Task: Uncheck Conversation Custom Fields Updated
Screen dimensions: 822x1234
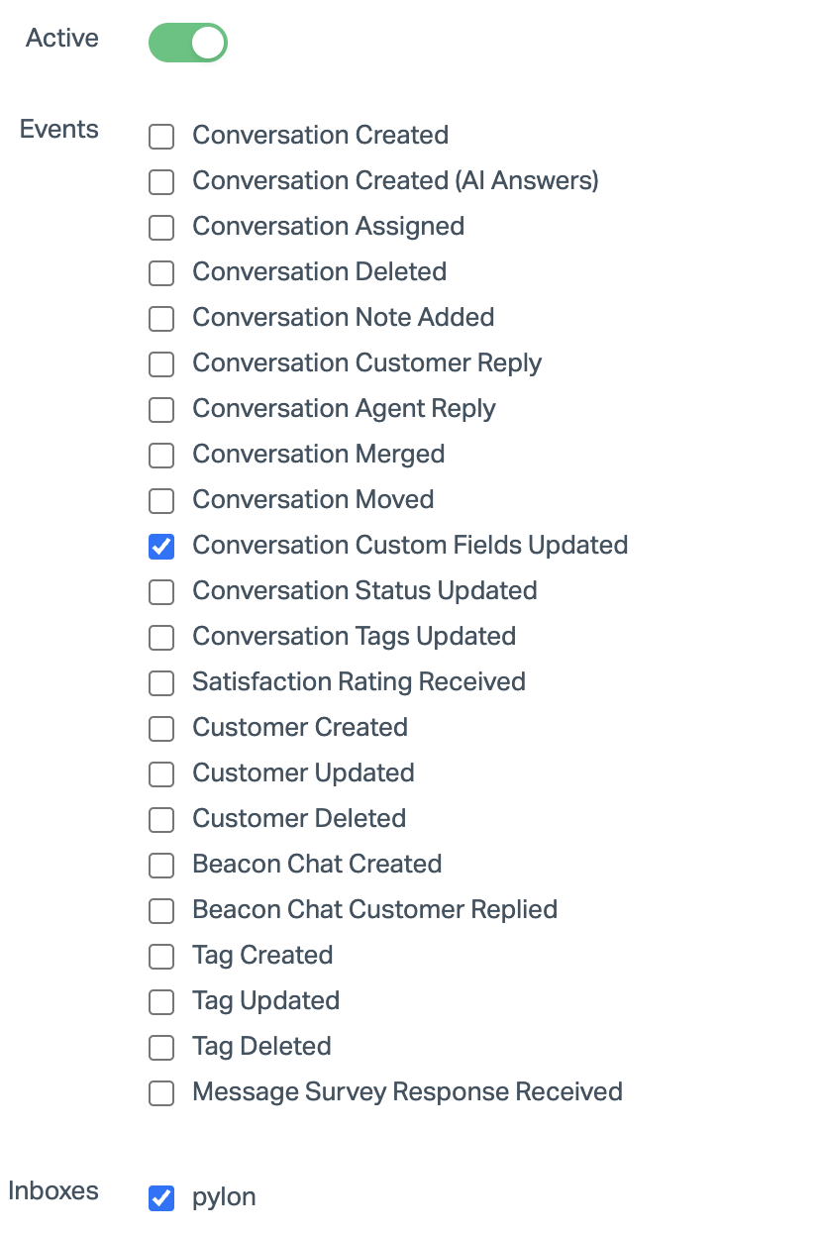Action: pos(161,547)
